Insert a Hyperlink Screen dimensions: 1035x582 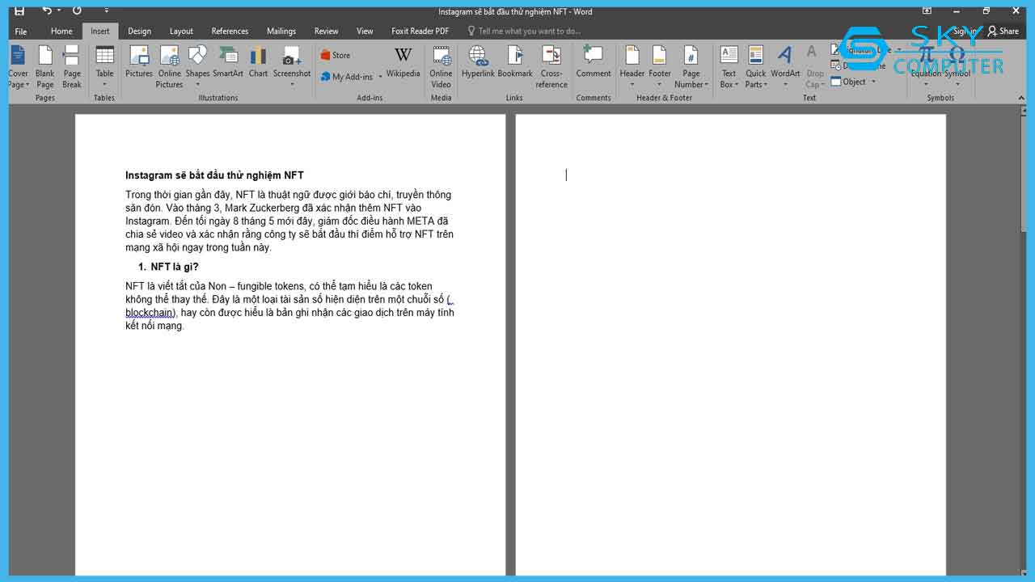478,62
